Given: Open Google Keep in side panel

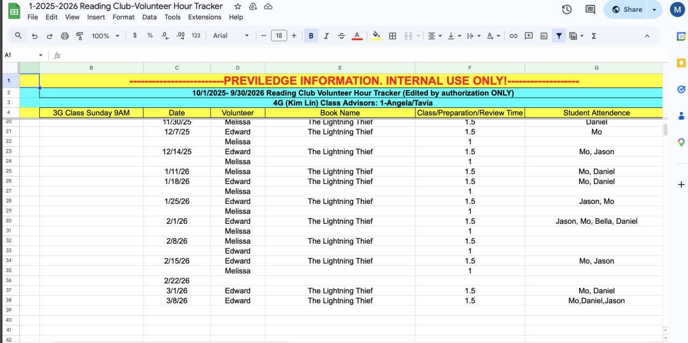Looking at the screenshot, I should point(681,63).
